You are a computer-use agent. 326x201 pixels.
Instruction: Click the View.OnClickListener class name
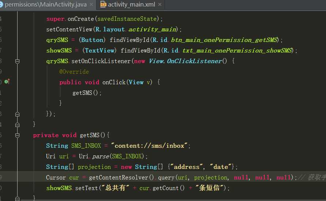click(186, 61)
